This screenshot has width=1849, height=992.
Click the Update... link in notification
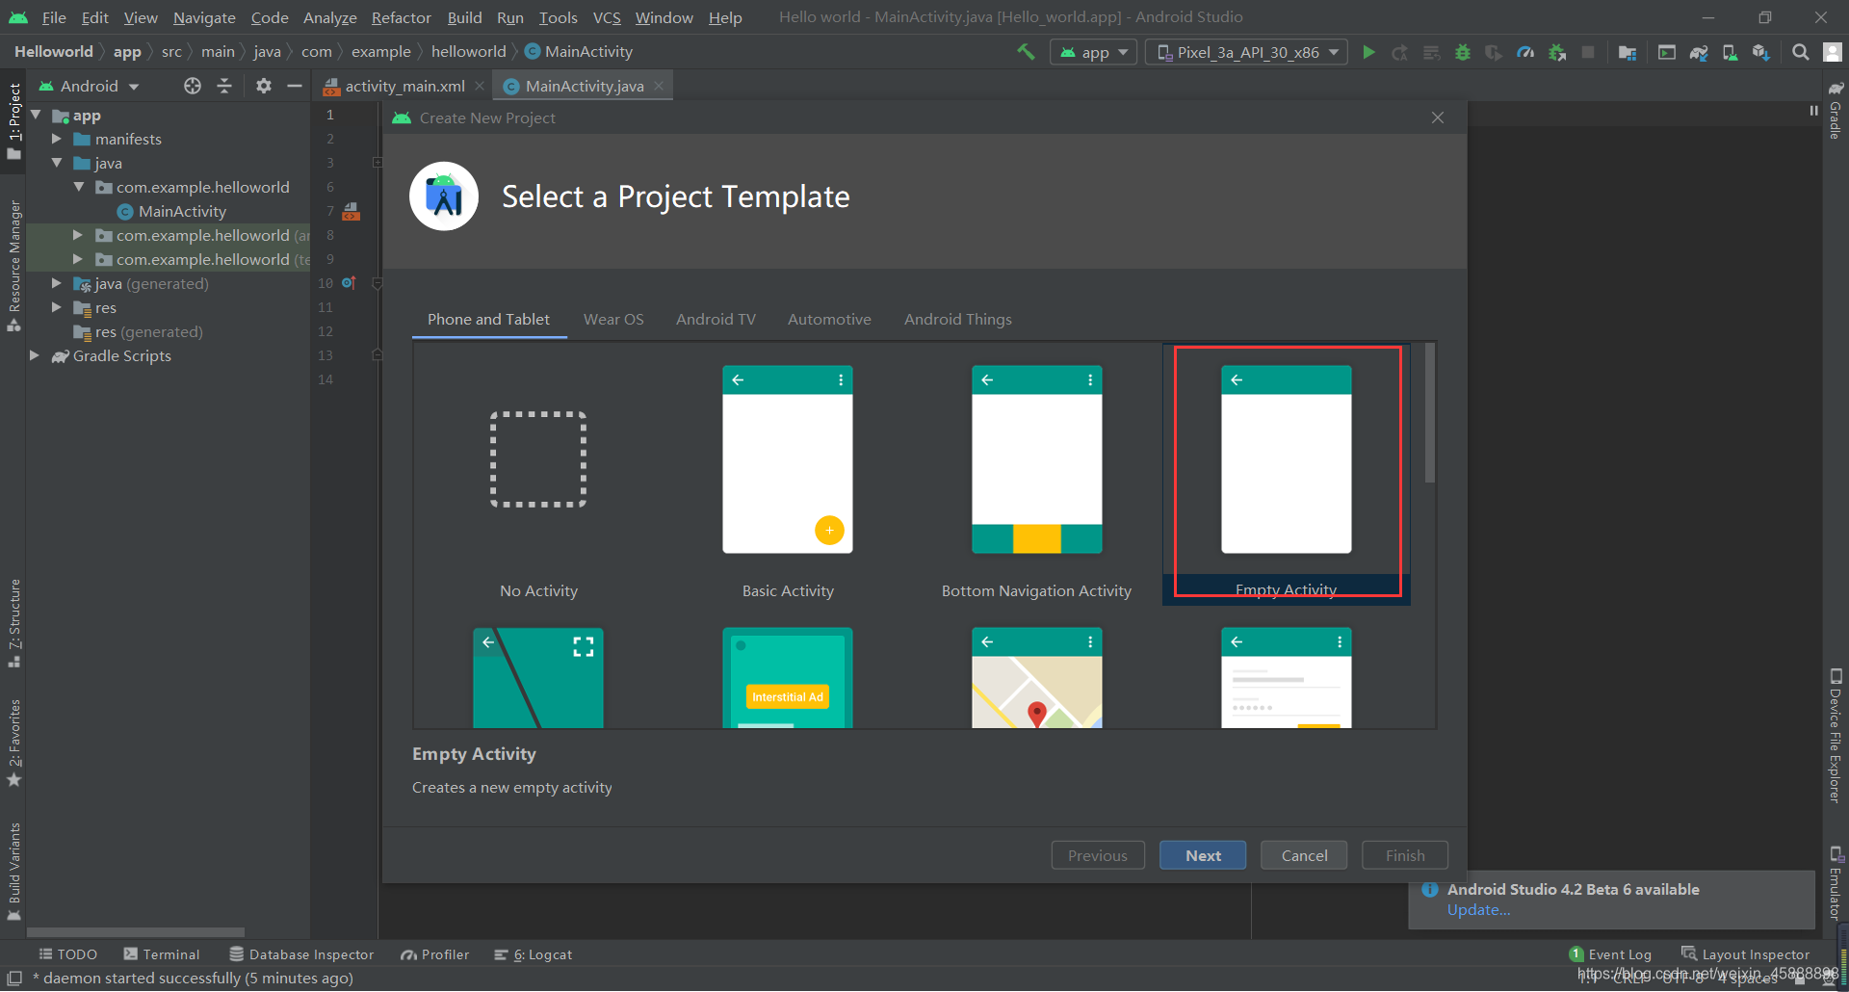pyautogui.click(x=1478, y=909)
